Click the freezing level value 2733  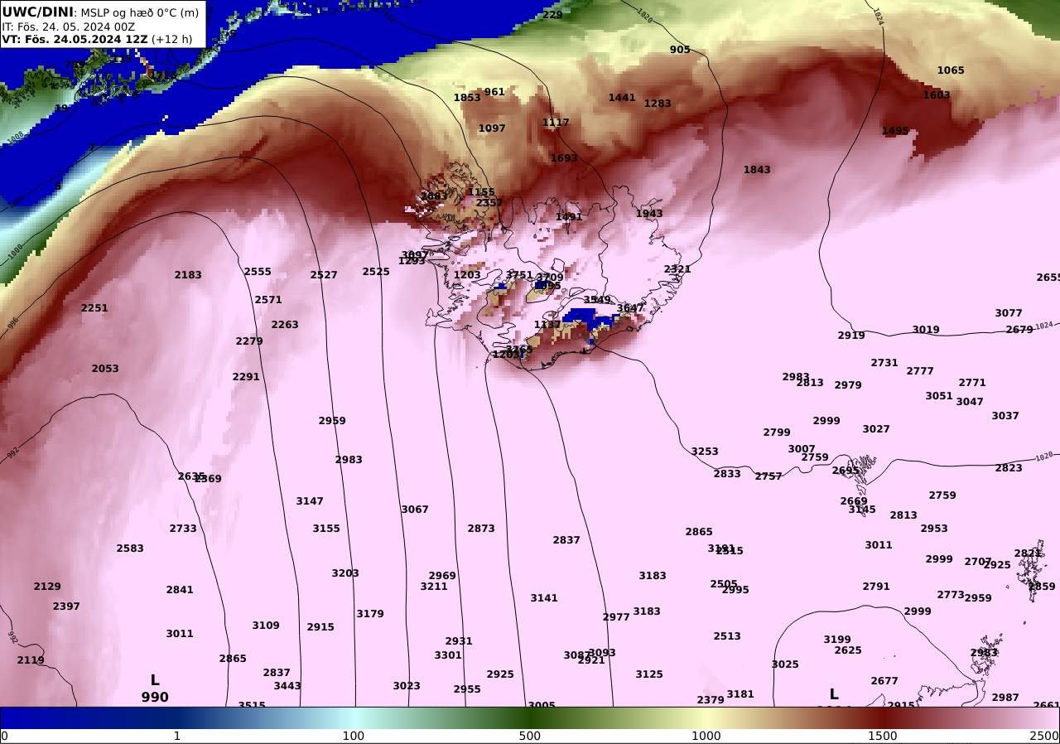click(x=183, y=529)
